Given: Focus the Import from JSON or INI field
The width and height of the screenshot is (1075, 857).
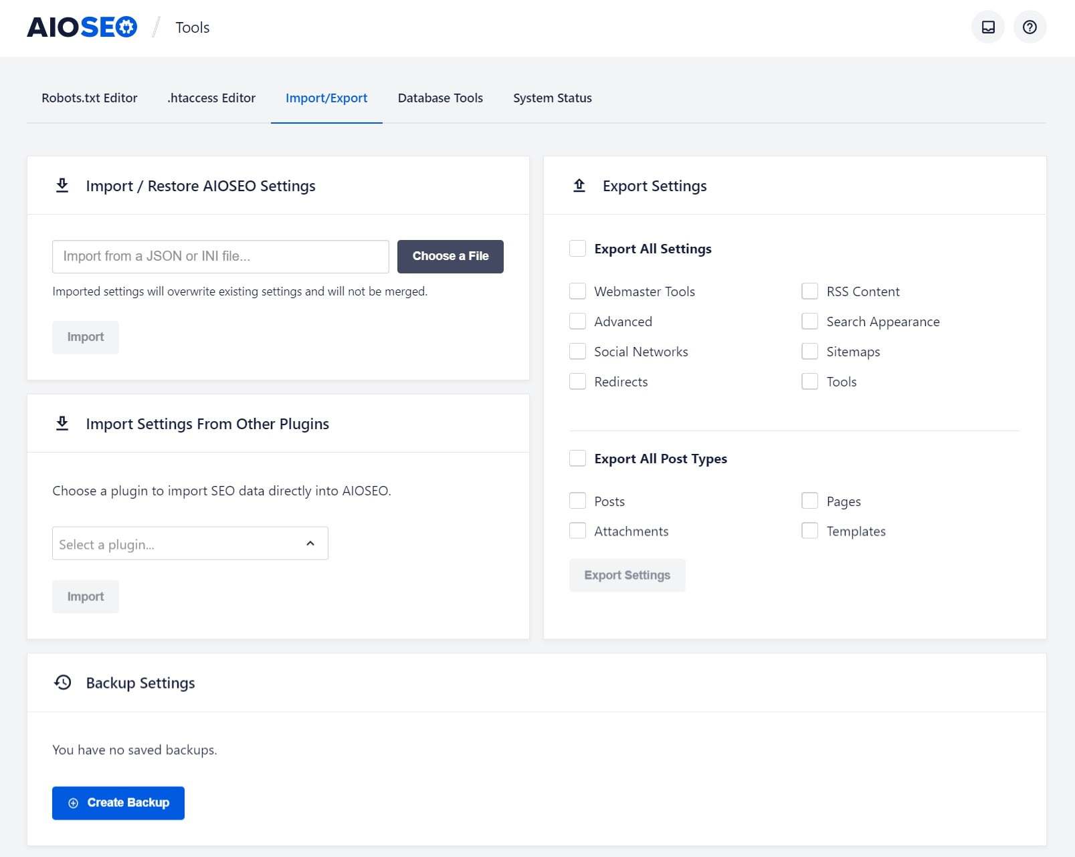Looking at the screenshot, I should click(220, 257).
